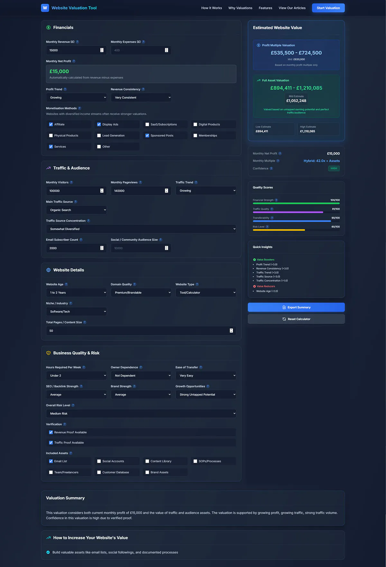Image resolution: width=386 pixels, height=567 pixels.
Task: Click the Monthly Revenue input field
Action: [77, 50]
